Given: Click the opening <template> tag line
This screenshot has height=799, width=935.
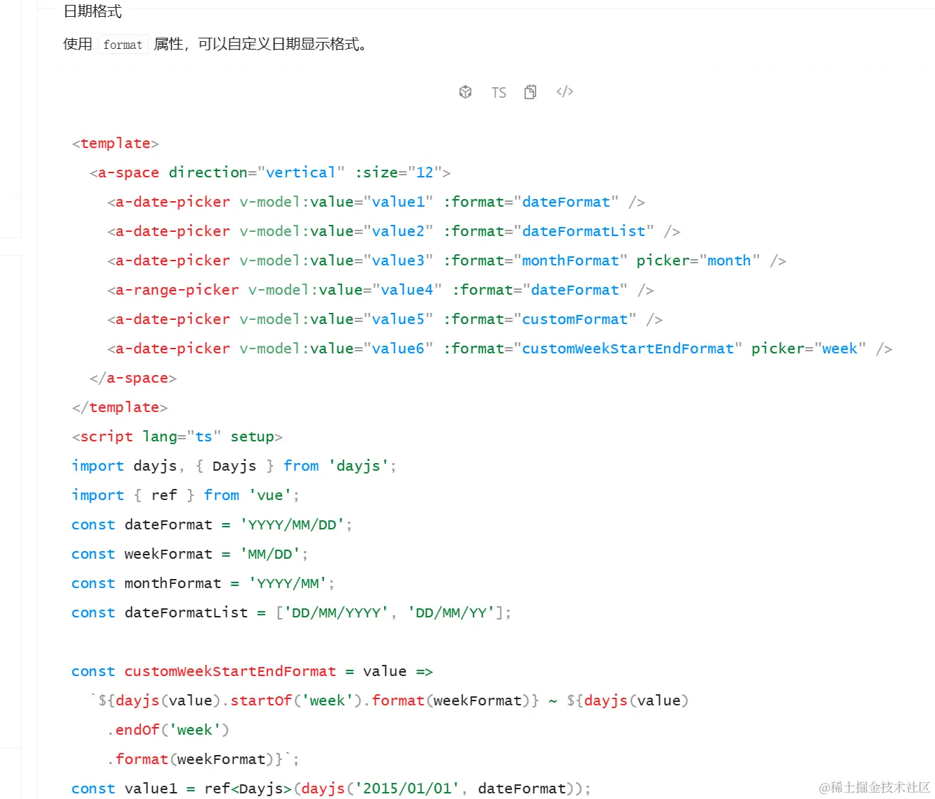Looking at the screenshot, I should 115,143.
